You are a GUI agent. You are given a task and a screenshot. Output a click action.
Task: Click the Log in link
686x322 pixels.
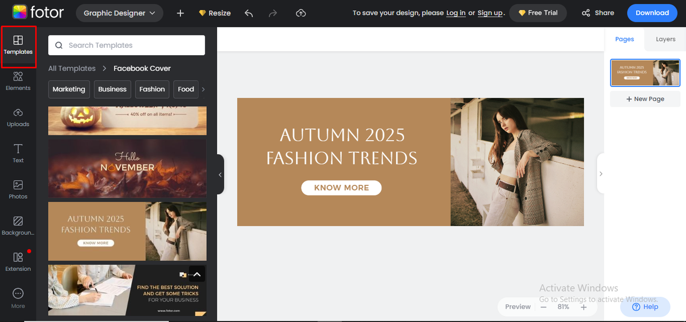coord(456,13)
